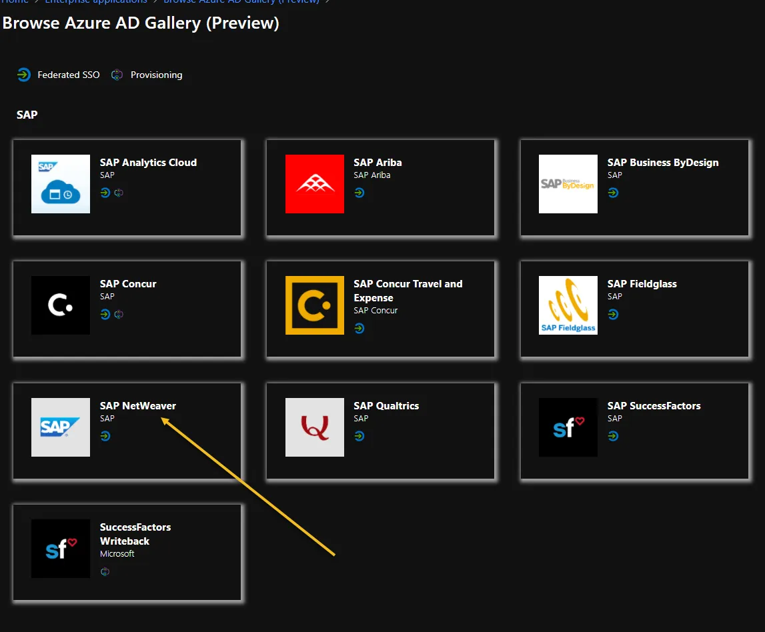Click Federated SSO icon on SAP Concur card
Screen dimensions: 765x632
click(105, 314)
